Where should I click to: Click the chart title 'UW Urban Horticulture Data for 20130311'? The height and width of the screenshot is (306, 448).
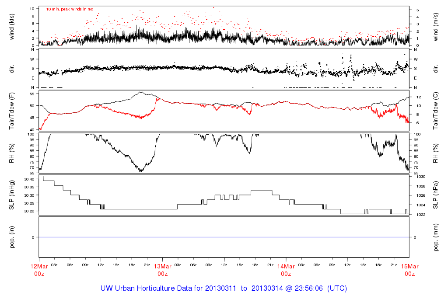click(x=168, y=289)
